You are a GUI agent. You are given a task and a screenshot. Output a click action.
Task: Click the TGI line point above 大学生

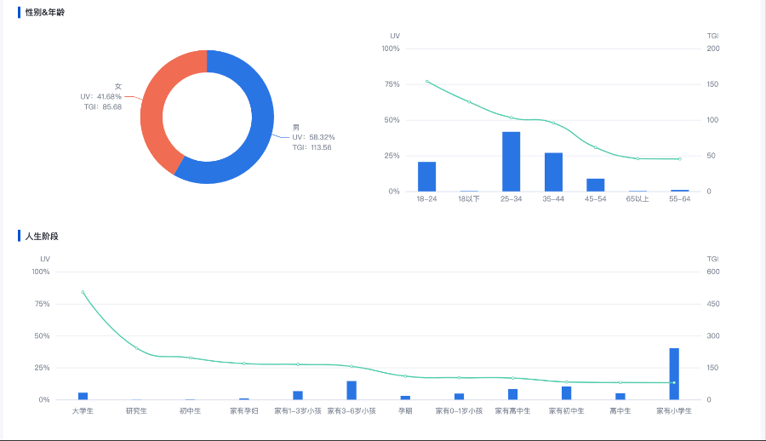click(83, 292)
